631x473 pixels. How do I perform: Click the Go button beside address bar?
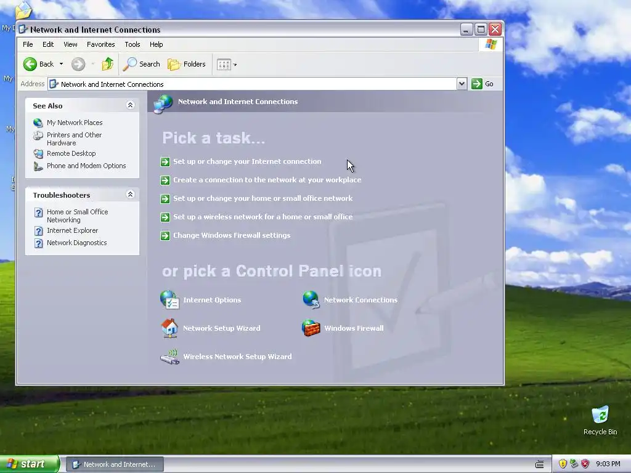tap(482, 84)
